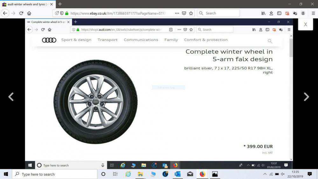Open Library icon in outer Firefox toolbar
Screen dimensions: 318x179
[263, 13]
